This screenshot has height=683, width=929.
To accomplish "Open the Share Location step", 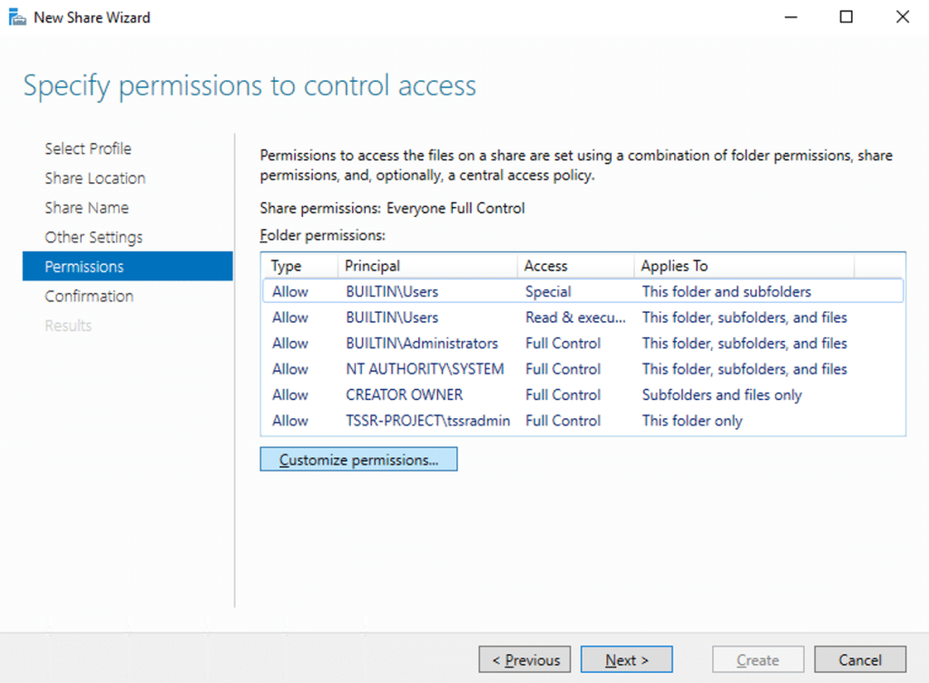I will click(x=94, y=179).
